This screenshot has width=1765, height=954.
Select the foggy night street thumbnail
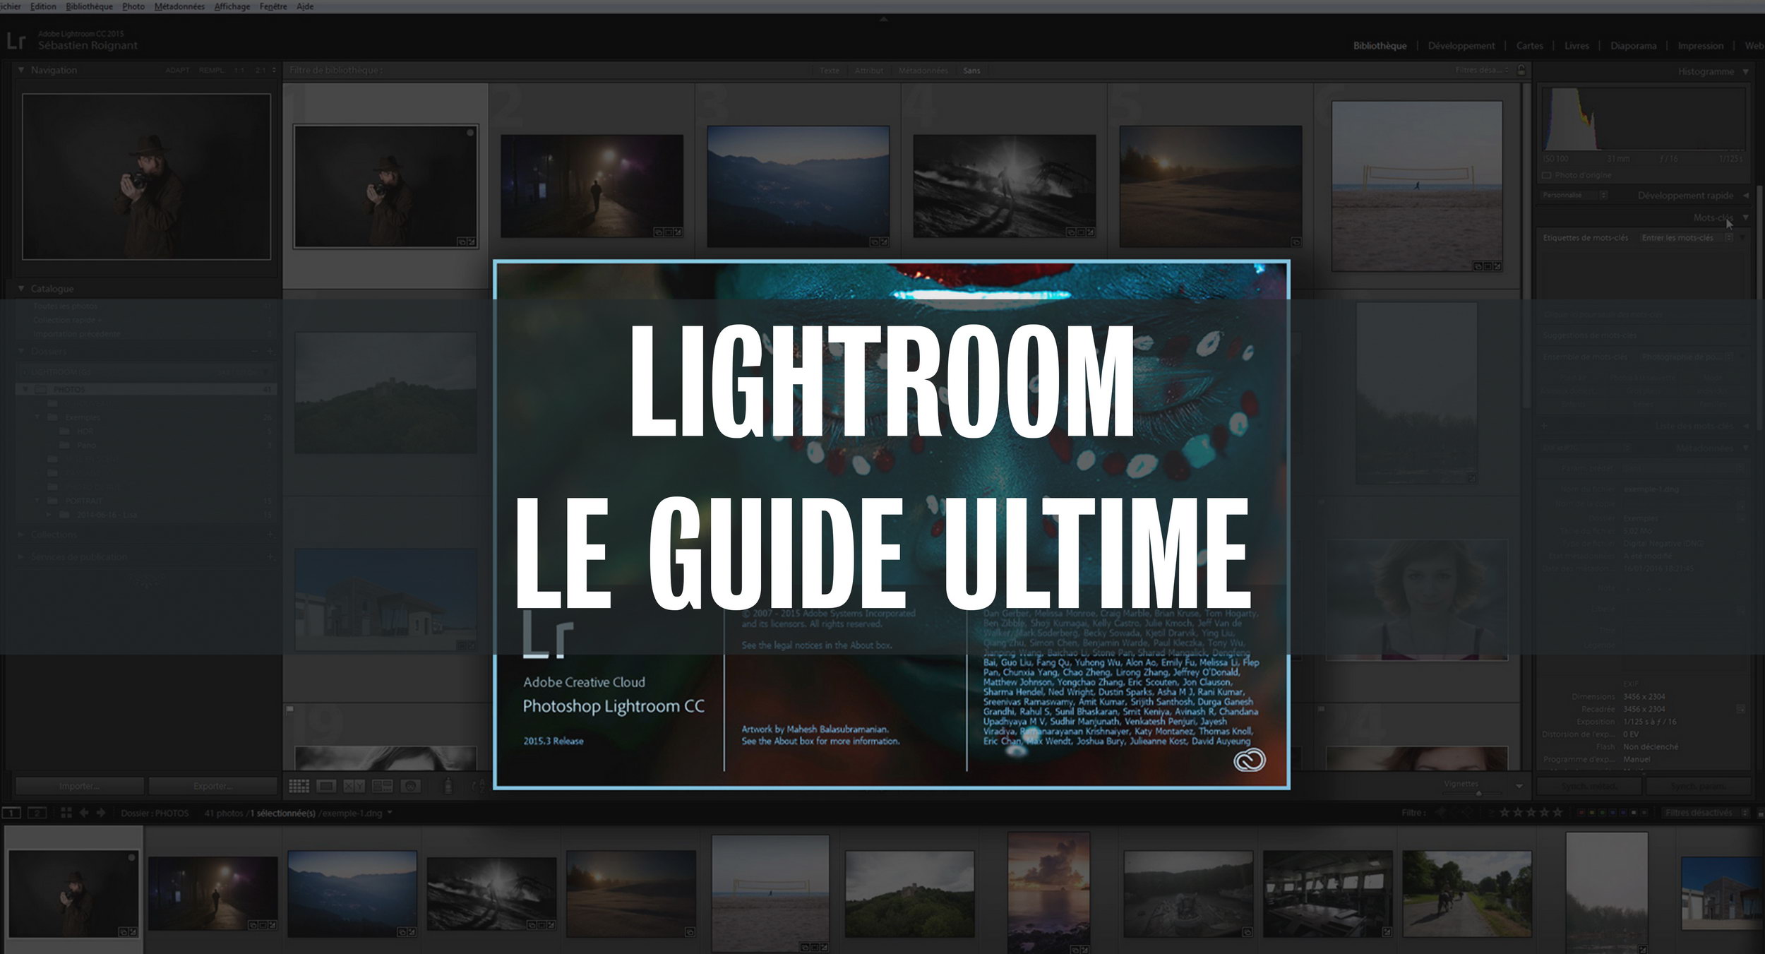click(592, 186)
